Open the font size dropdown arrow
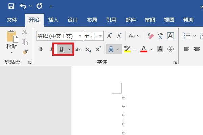Image resolution: width=203 pixels, height=135 pixels. (x=100, y=36)
